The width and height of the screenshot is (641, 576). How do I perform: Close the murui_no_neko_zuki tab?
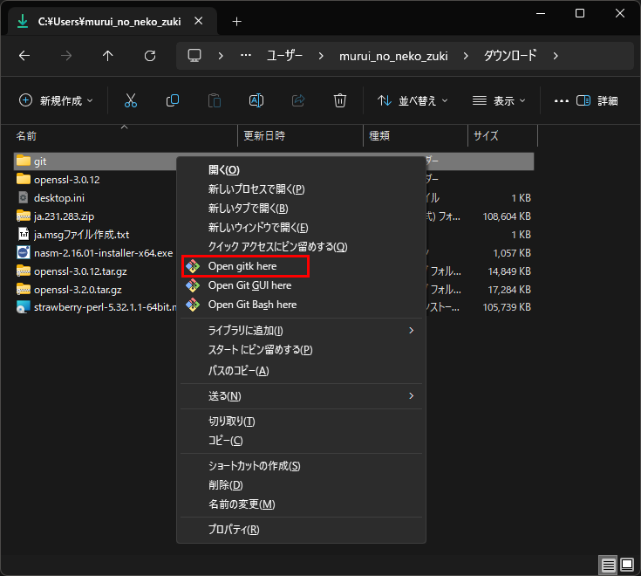pyautogui.click(x=199, y=21)
